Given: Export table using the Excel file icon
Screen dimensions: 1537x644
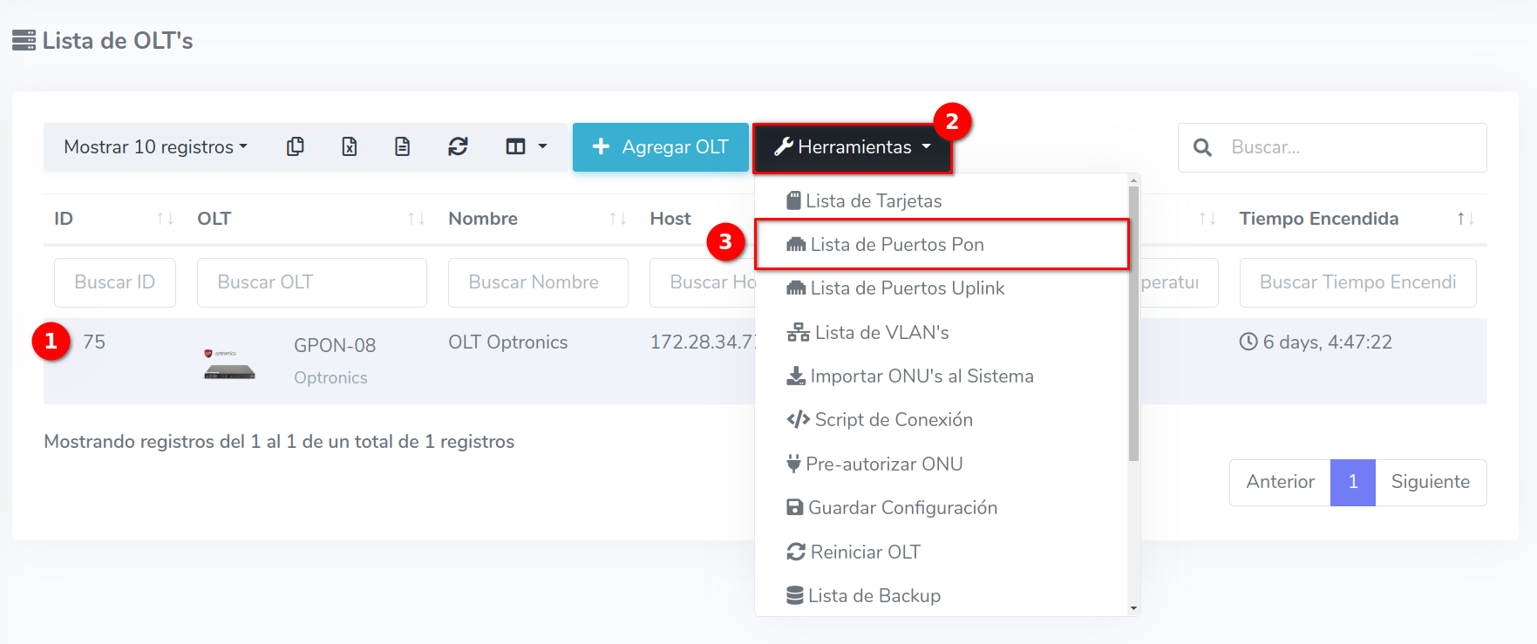Looking at the screenshot, I should tap(349, 146).
